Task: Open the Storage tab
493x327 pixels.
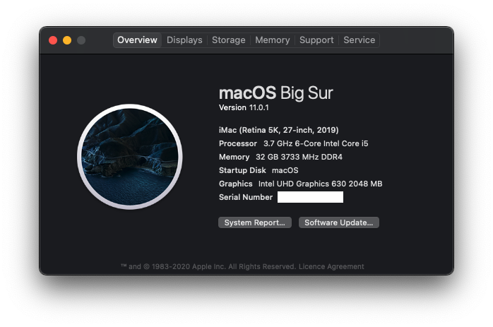Action: click(x=229, y=40)
